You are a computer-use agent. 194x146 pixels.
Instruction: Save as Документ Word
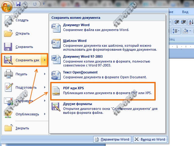107,28
